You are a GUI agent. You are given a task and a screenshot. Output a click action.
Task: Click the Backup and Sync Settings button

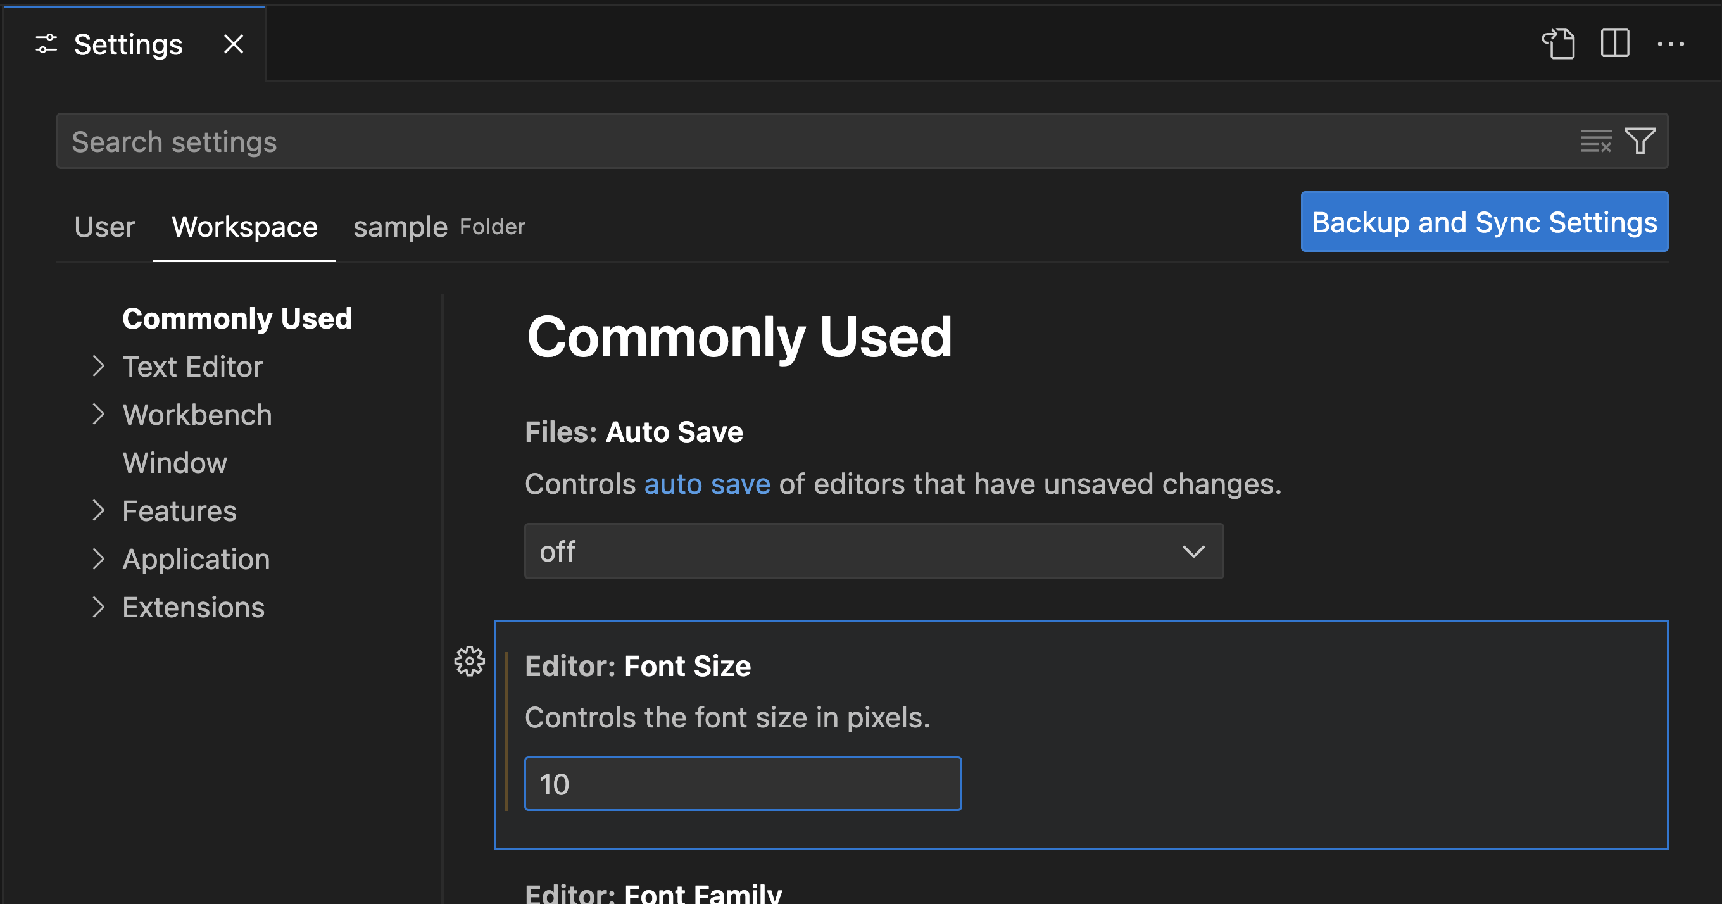pos(1484,222)
